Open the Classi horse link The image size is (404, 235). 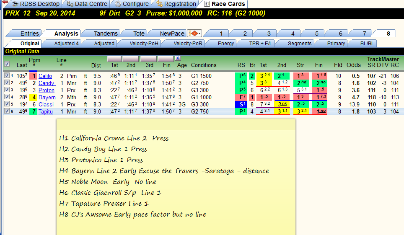tap(46, 105)
